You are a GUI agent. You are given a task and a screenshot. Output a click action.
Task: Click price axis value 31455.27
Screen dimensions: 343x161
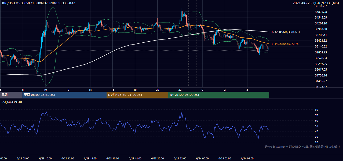pos(321,81)
